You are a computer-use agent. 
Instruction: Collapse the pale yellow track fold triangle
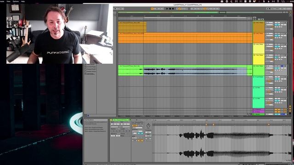click(254, 44)
